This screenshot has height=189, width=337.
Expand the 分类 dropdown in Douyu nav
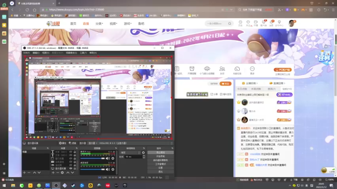click(99, 24)
